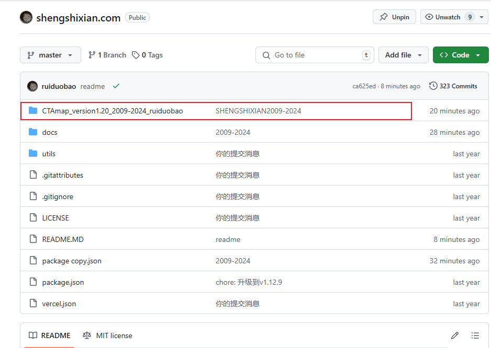Click the package copy.json file icon

[x=33, y=260]
